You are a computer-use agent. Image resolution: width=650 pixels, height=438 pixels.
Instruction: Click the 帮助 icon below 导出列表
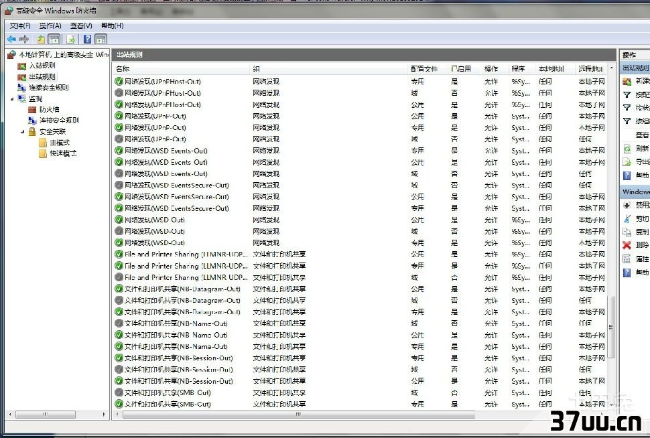coord(627,175)
